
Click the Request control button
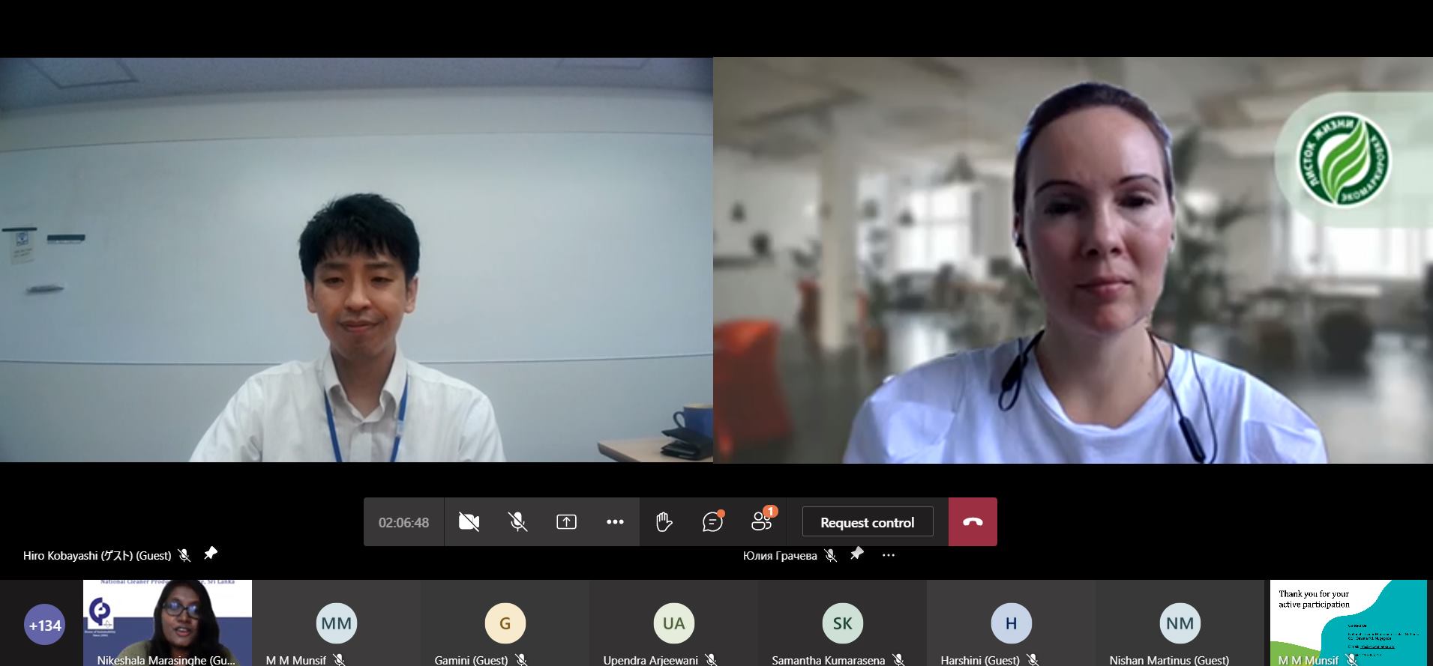(868, 522)
